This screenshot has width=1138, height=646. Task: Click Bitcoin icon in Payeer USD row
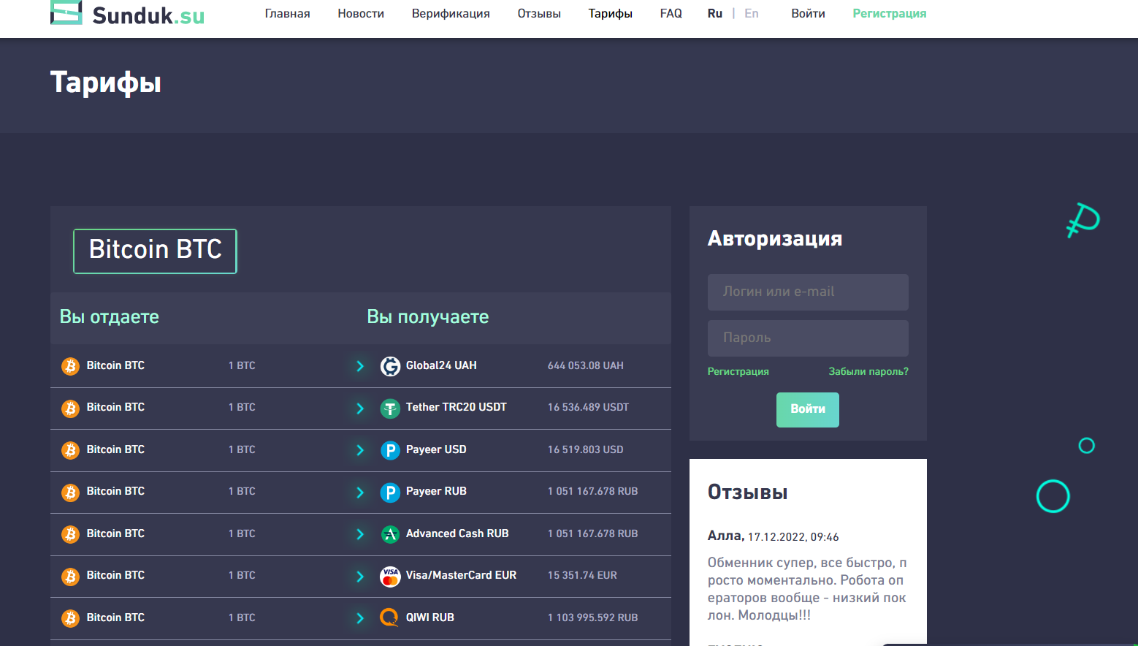point(71,450)
